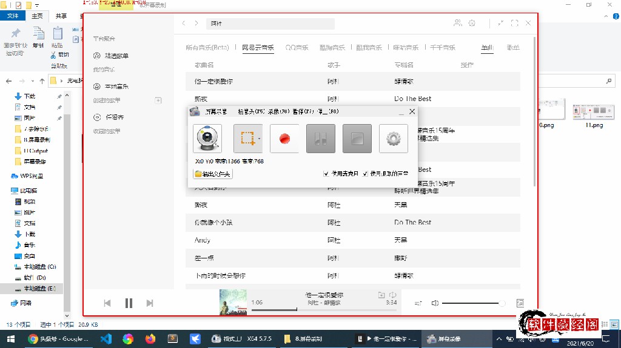
Task: Click Copy icon in Explorer ribbon
Action: point(38,38)
